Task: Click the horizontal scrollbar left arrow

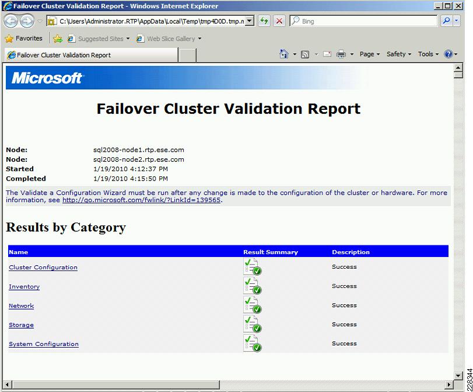Action: click(8, 385)
